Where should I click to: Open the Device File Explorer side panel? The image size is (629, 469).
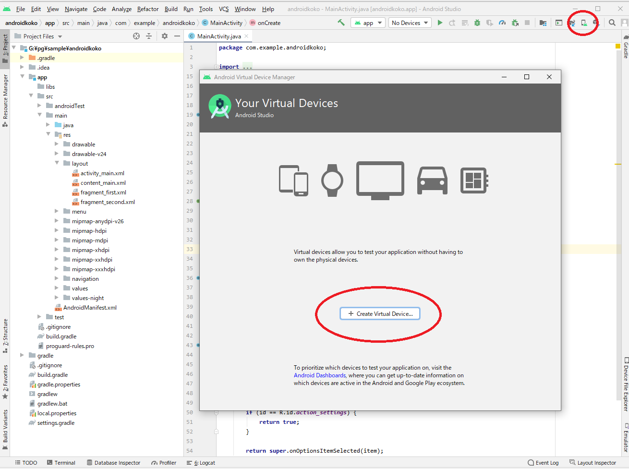(625, 384)
